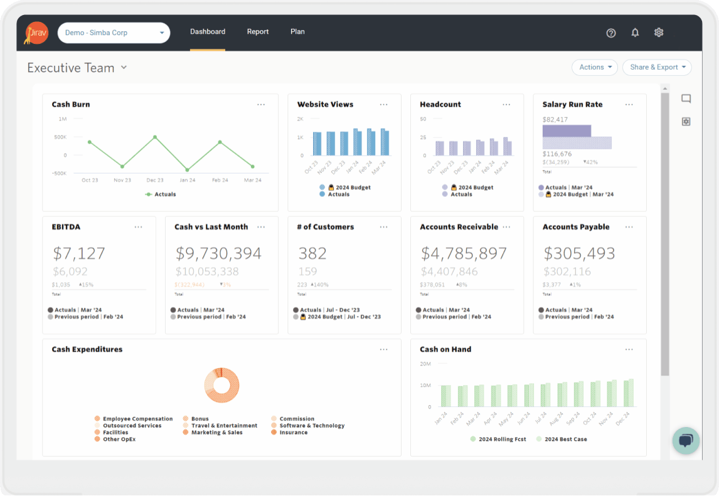Toggle Actuals series in Cash Burn legend

coord(161,194)
